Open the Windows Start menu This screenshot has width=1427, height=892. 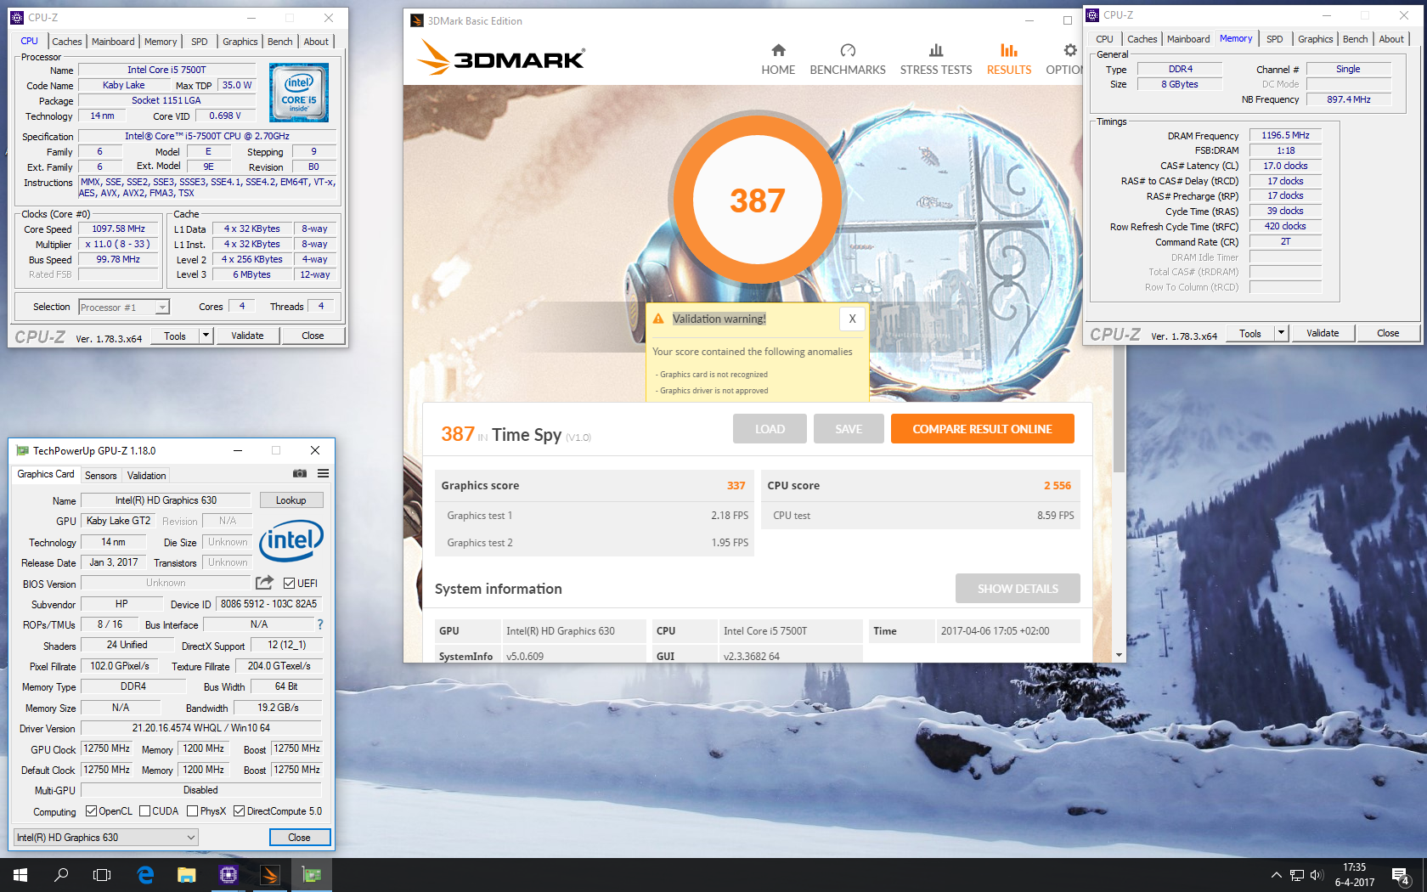pos(20,875)
